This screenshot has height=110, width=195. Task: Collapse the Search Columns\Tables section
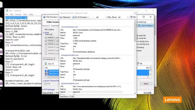tap(44, 81)
